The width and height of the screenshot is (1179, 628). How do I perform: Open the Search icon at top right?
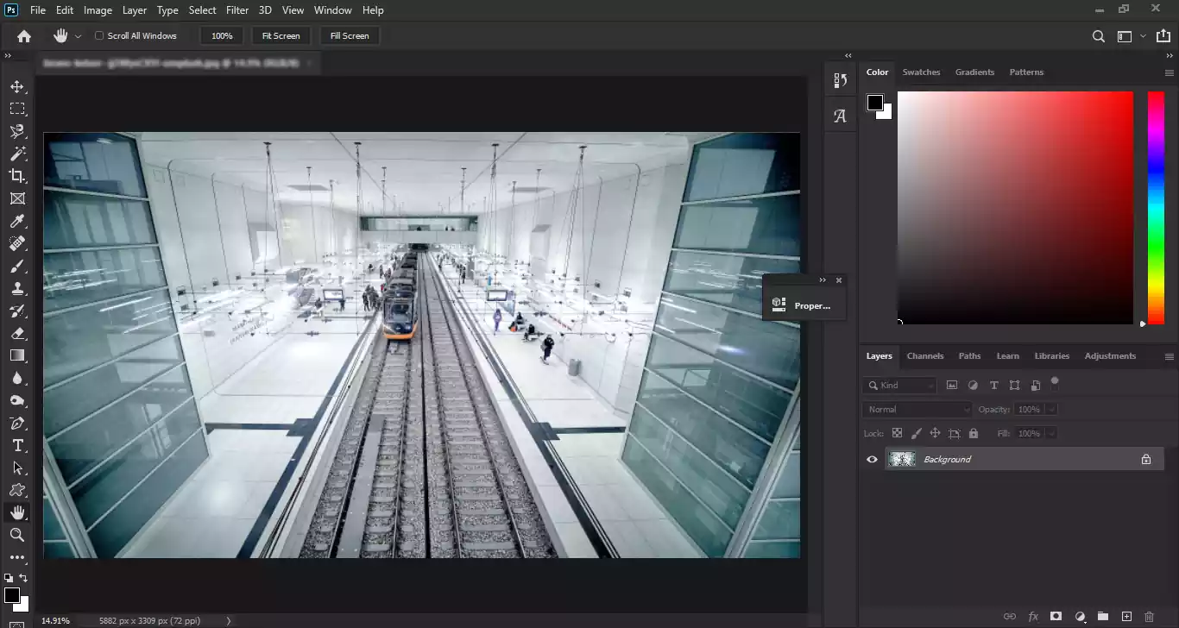[x=1099, y=36]
